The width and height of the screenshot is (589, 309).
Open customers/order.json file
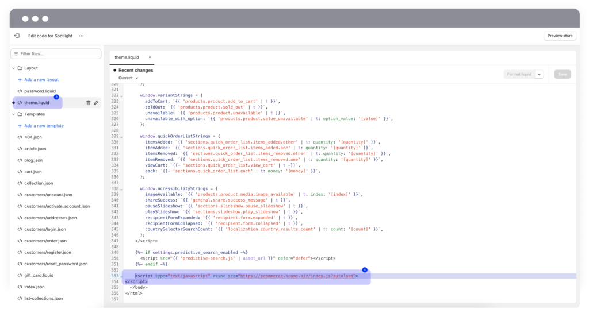coord(45,241)
